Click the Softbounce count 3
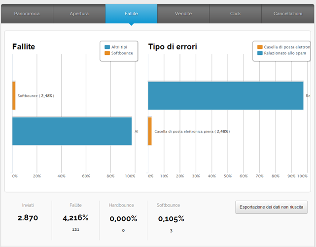Image resolution: width=316 pixels, height=247 pixels. coord(171,231)
